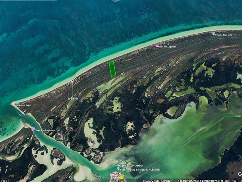Click the Punta Faro text label
The height and width of the screenshot is (182, 242).
[25, 105]
